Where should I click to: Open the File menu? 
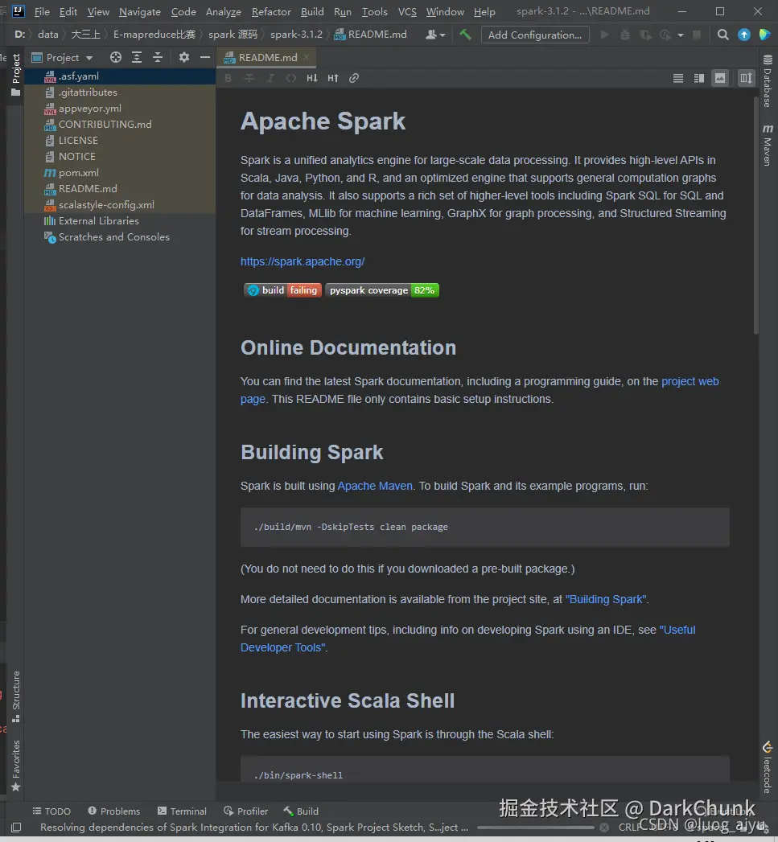(42, 12)
